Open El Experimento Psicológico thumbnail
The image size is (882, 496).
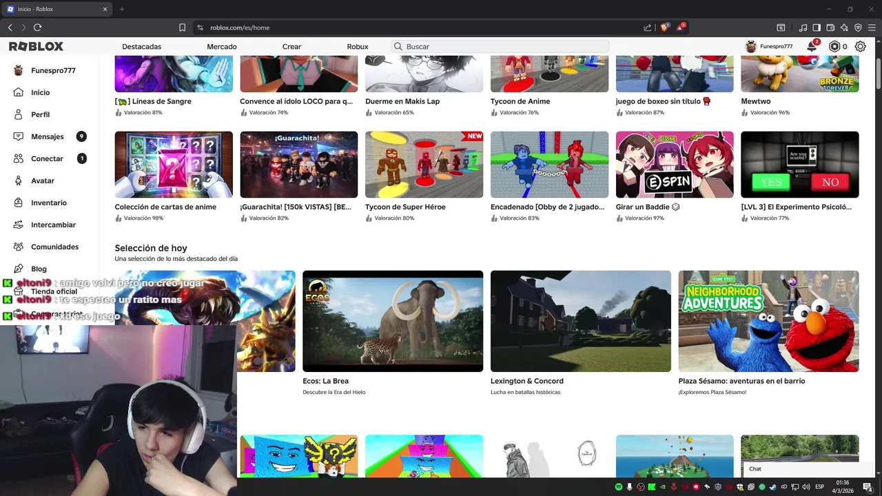tap(800, 165)
